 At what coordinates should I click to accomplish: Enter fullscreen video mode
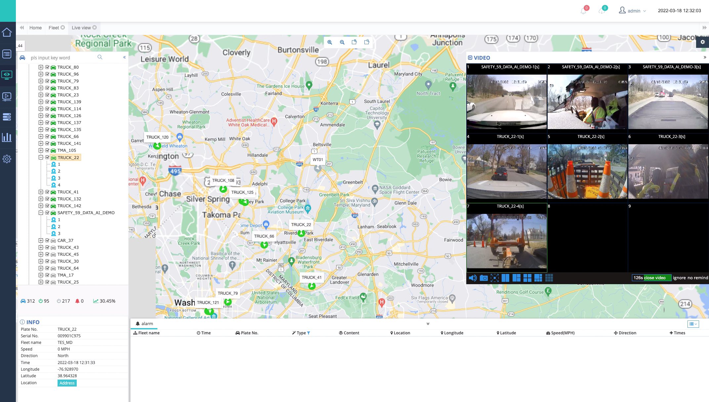[494, 278]
